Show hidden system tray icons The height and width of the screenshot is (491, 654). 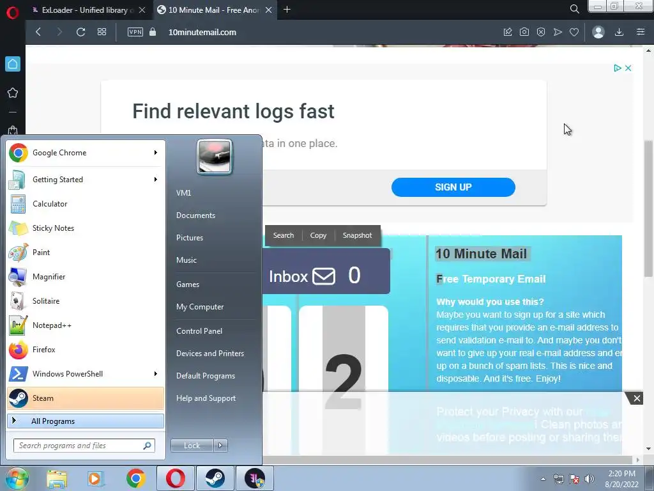pos(543,479)
